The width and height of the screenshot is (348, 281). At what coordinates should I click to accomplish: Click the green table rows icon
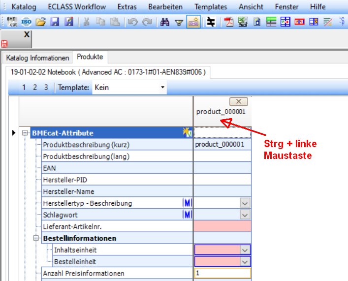(271, 22)
